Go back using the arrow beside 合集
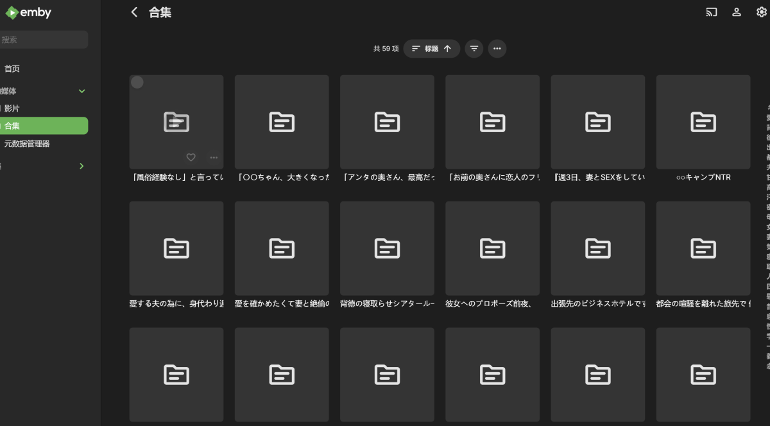770x426 pixels. tap(134, 12)
